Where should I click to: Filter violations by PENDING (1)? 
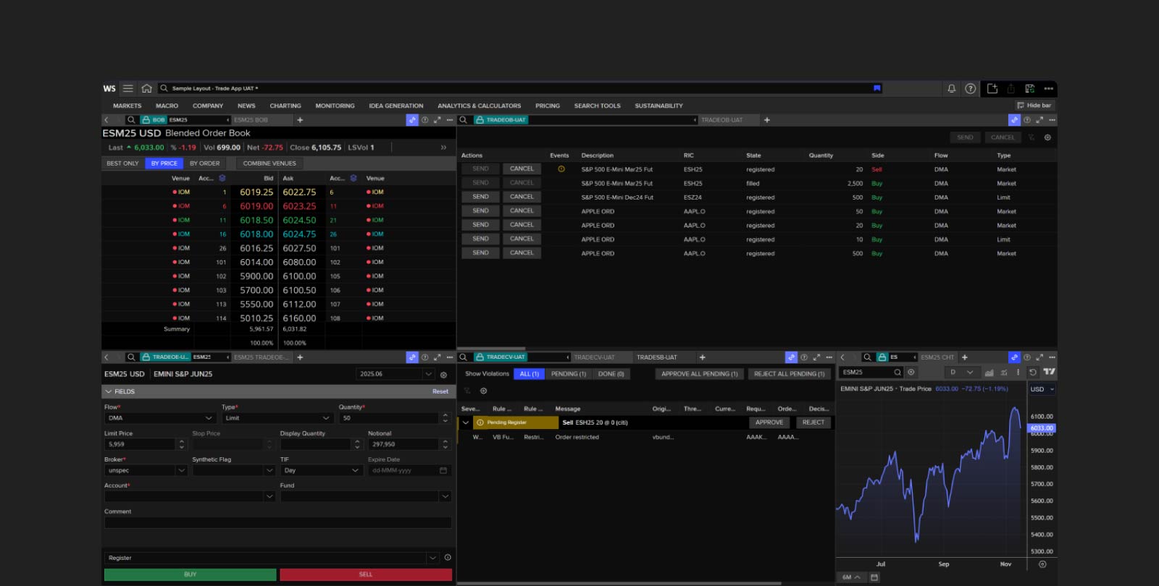[x=569, y=374]
